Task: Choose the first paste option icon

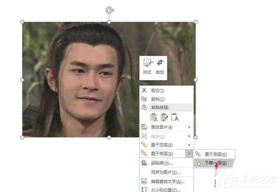Action: click(154, 117)
